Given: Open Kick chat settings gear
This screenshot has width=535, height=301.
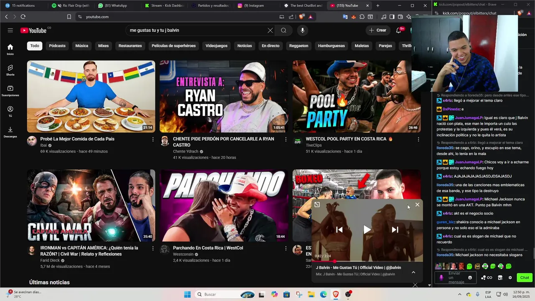Looking at the screenshot, I should click(x=510, y=278).
